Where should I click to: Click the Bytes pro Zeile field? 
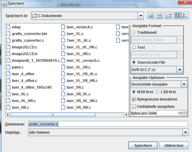[170, 113]
